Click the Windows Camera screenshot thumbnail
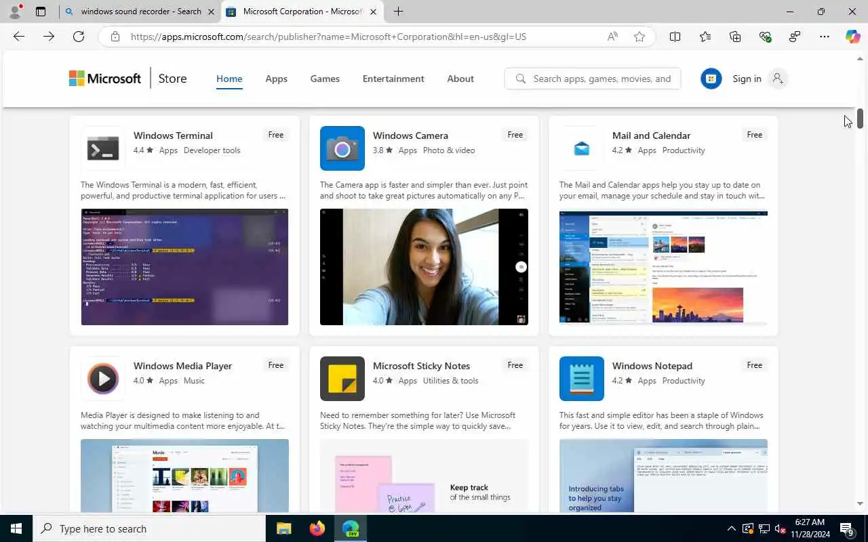This screenshot has height=542, width=868. tap(424, 267)
